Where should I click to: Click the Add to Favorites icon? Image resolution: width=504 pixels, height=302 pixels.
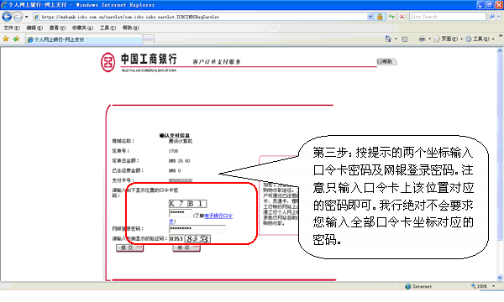16,39
